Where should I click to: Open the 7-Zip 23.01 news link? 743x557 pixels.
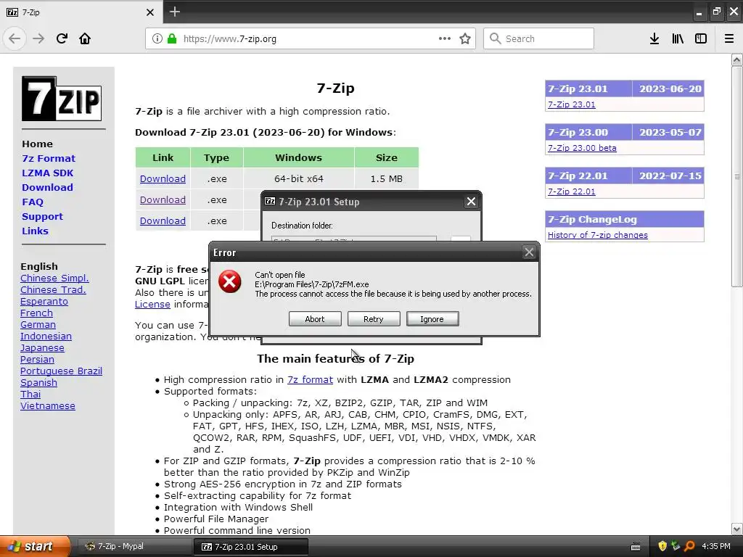point(572,104)
